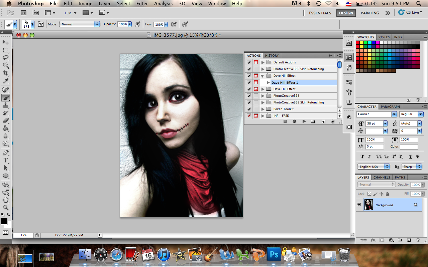This screenshot has width=428, height=267.
Task: Expand the Dave Hill Effect 1 action
Action: click(x=268, y=82)
